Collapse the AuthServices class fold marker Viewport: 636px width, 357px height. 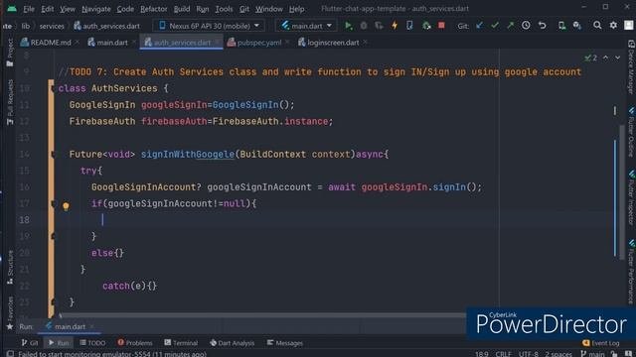pos(52,88)
